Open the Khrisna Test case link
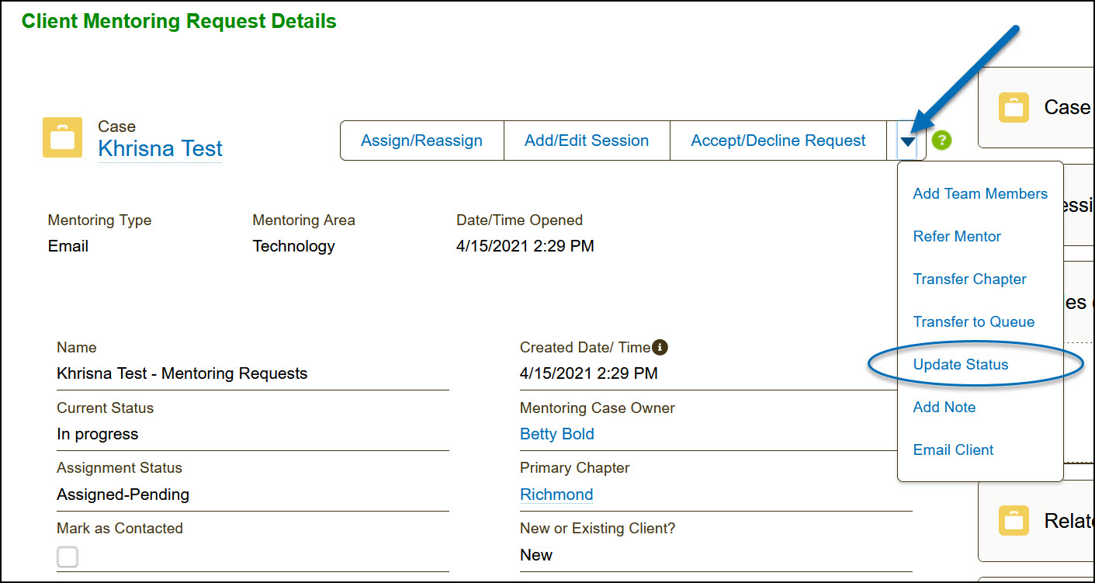Viewport: 1095px width, 583px height. point(160,149)
